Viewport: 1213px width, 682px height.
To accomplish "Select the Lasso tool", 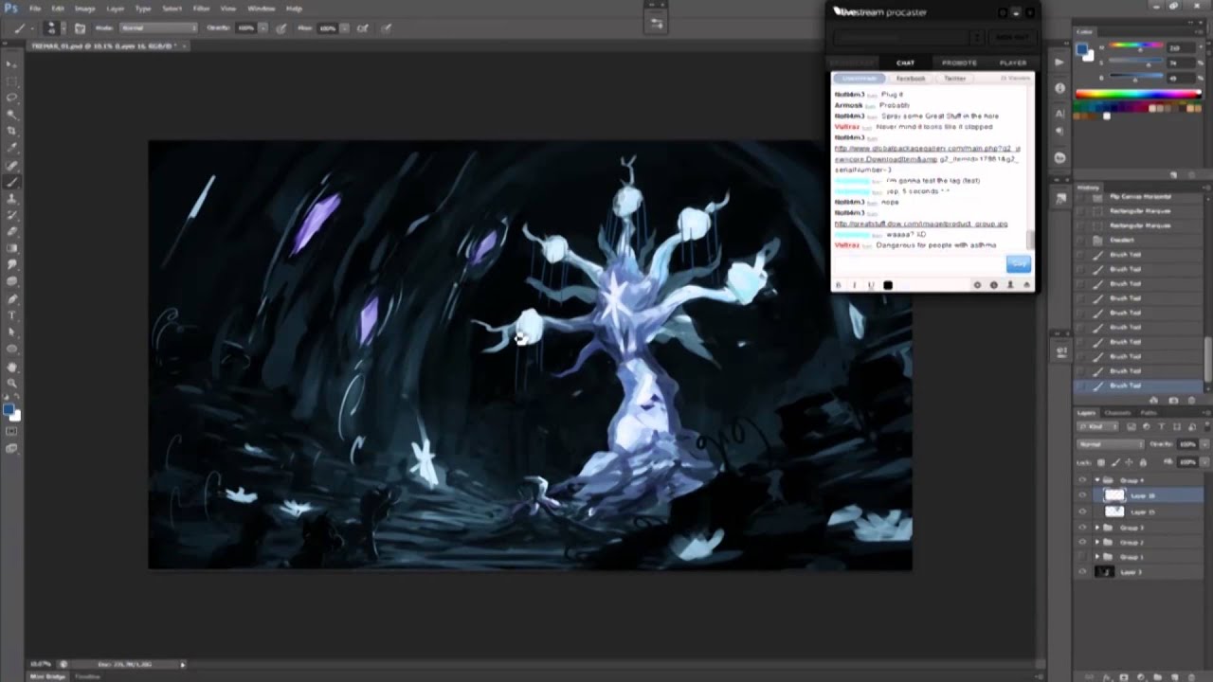I will [12, 97].
